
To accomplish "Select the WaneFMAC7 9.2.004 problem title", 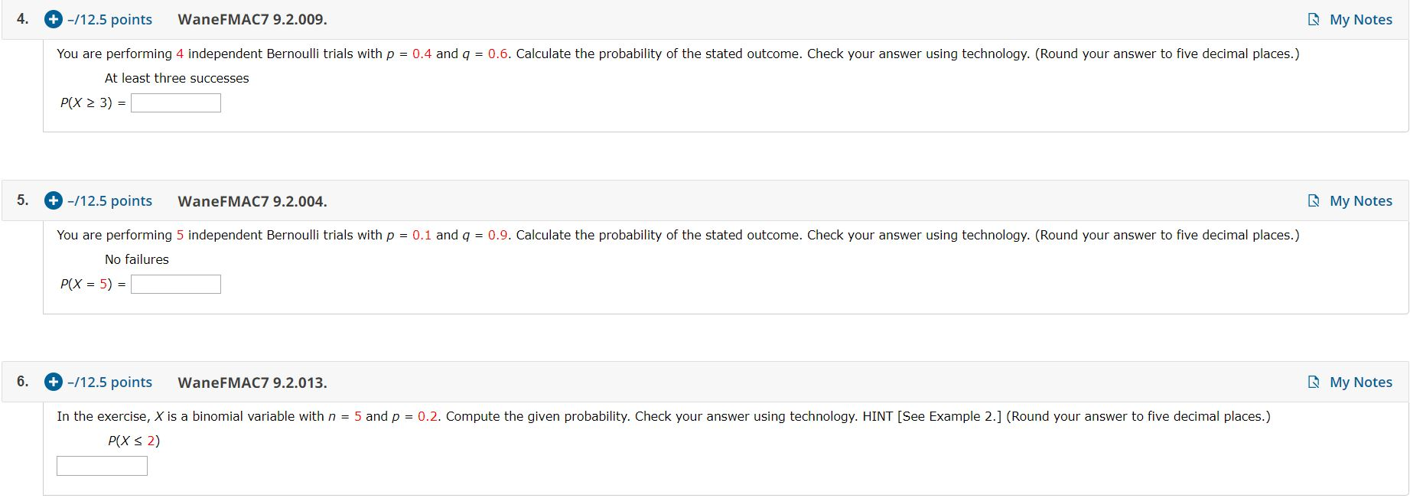I will [x=251, y=201].
